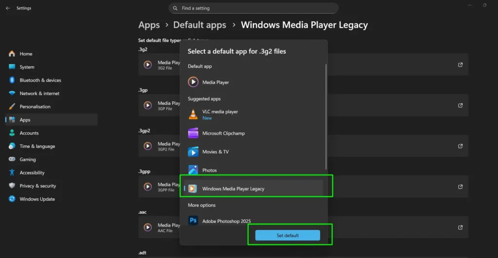This screenshot has width=498, height=258.
Task: Open System settings in the sidebar
Action: click(52, 67)
